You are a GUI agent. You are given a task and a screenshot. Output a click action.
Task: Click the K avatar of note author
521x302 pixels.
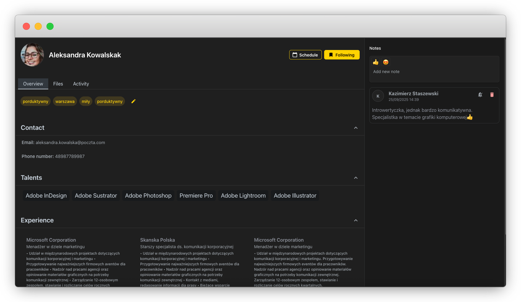378,96
